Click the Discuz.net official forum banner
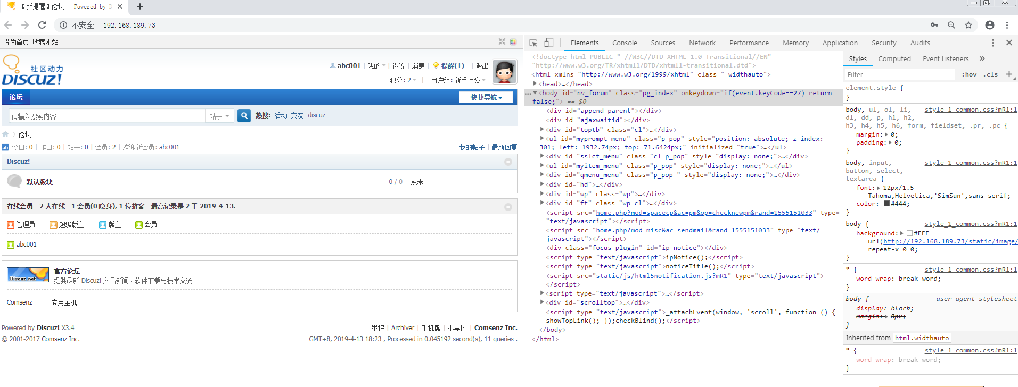The width and height of the screenshot is (1018, 387). click(x=28, y=274)
